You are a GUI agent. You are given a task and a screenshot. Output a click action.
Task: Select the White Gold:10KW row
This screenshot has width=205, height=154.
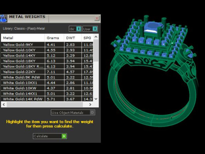click(47, 88)
